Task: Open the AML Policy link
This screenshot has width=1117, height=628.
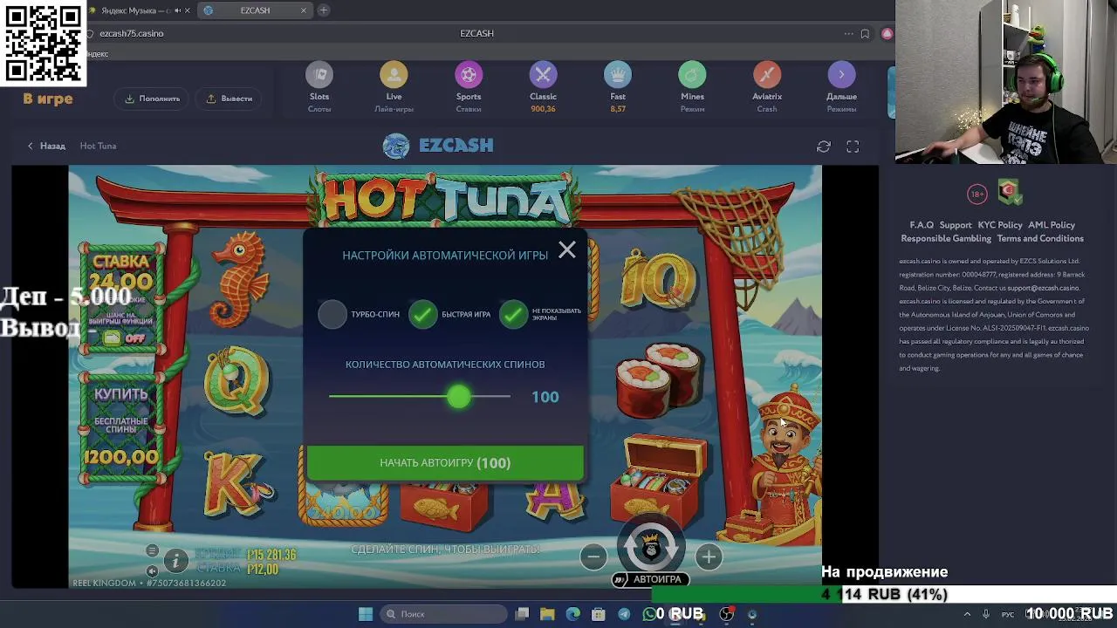Action: click(1052, 225)
